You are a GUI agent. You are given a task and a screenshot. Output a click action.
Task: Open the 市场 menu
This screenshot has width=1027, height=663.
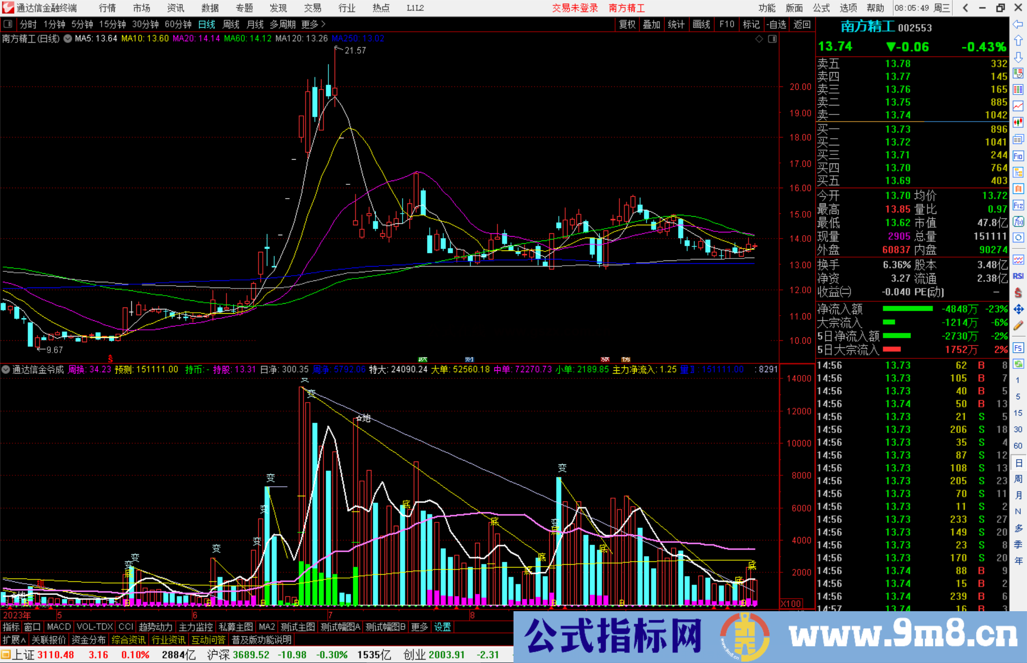coord(142,8)
